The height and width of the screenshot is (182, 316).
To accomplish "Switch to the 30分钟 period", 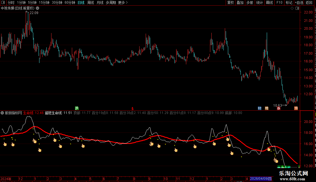I will 57,3.
